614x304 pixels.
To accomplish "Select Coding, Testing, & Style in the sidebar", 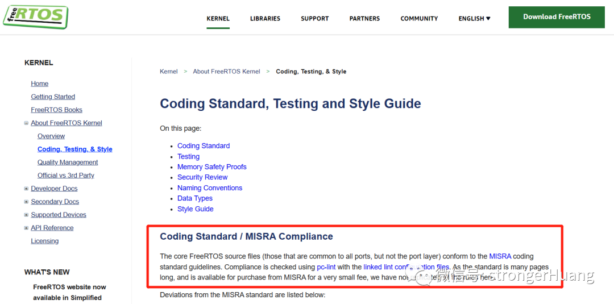I will tap(75, 149).
